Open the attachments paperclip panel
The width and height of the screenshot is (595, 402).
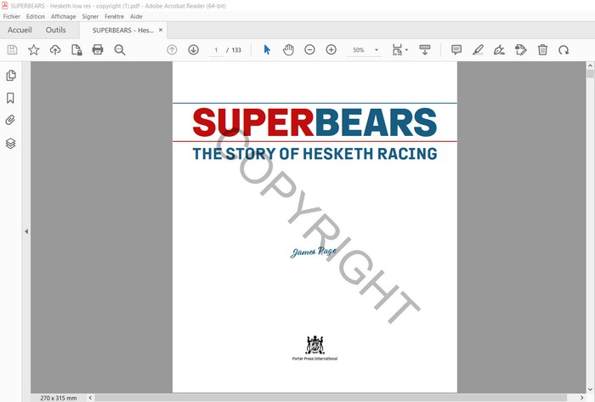[10, 120]
